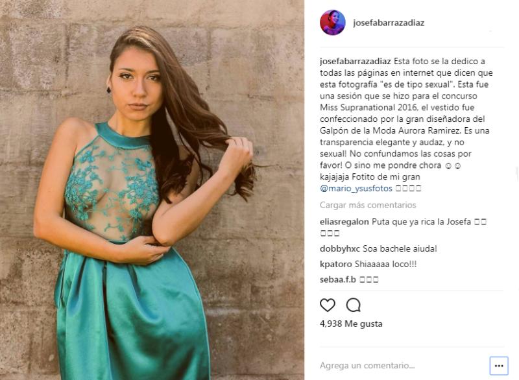Click the comment speech bubble icon
The image size is (519, 380).
click(353, 305)
